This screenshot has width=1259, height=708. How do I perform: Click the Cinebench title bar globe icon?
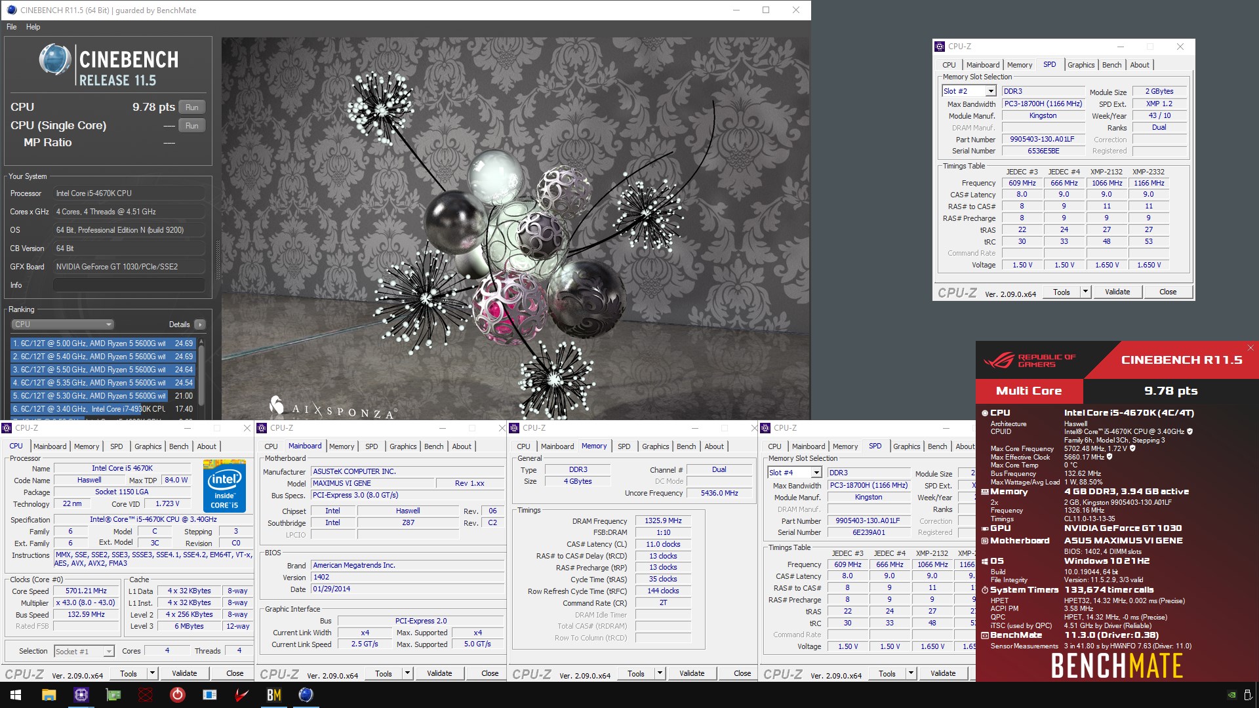(x=12, y=10)
